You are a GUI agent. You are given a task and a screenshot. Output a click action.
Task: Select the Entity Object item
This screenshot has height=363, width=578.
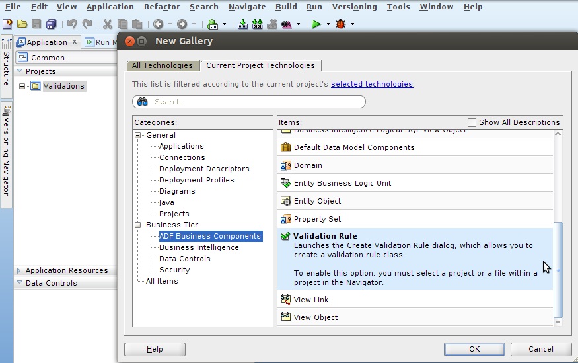point(317,201)
